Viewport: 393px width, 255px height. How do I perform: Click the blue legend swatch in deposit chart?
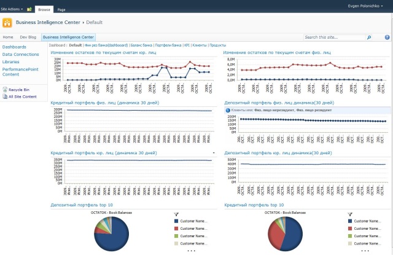click(x=176, y=221)
